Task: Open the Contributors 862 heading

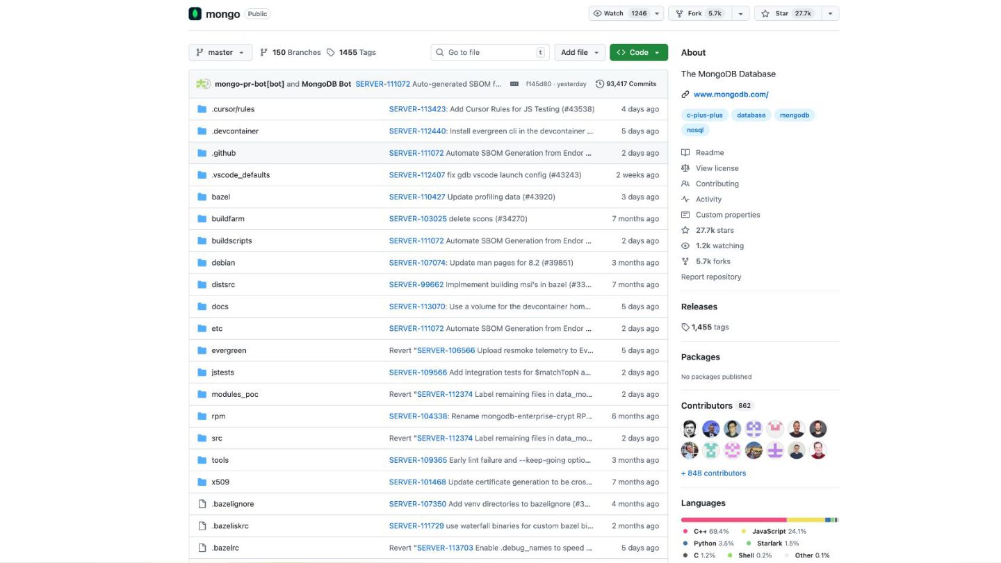Action: point(717,406)
